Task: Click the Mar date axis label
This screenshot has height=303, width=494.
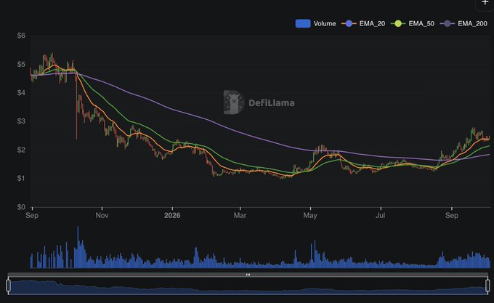Action: click(240, 215)
